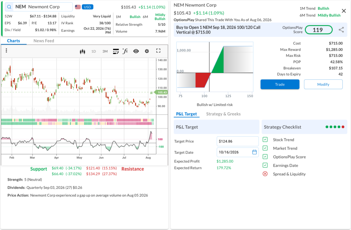Switch to the News Feed tab
The image size is (351, 230).
click(x=44, y=41)
